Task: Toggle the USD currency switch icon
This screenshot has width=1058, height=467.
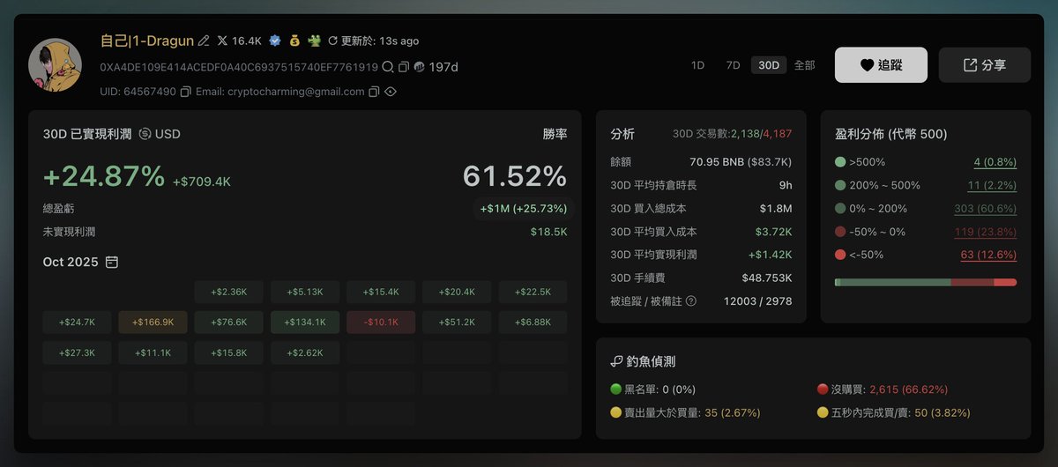Action: (x=145, y=134)
